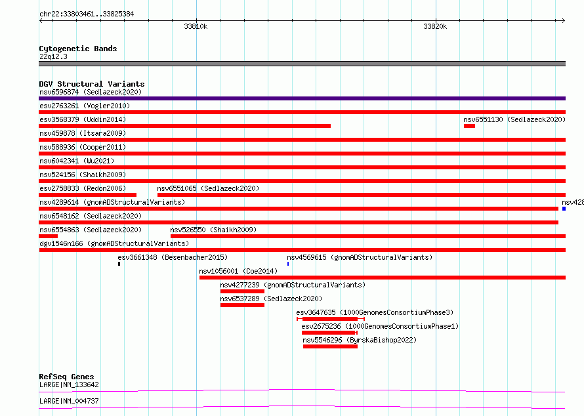The height and width of the screenshot is (416, 584).
Task: Click the black esv3661348 variant marker
Action: coord(119,264)
